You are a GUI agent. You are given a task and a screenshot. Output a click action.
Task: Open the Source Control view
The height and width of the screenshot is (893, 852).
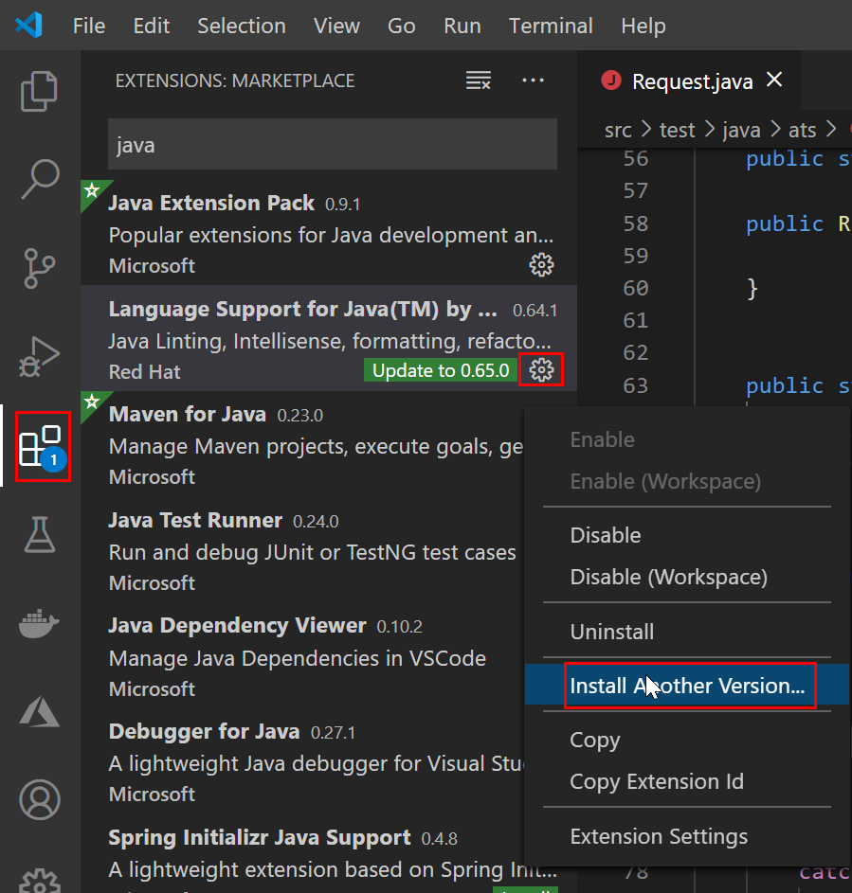click(39, 268)
